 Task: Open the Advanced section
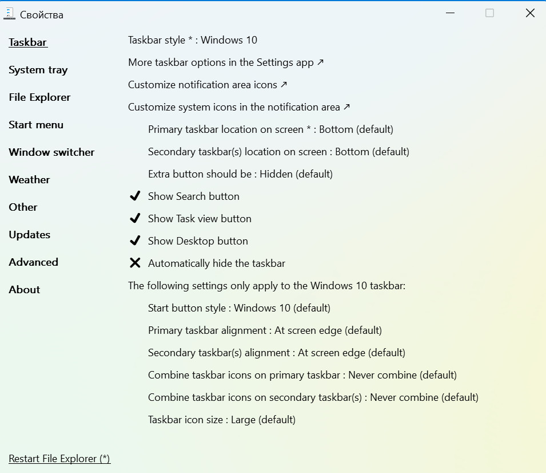point(33,262)
